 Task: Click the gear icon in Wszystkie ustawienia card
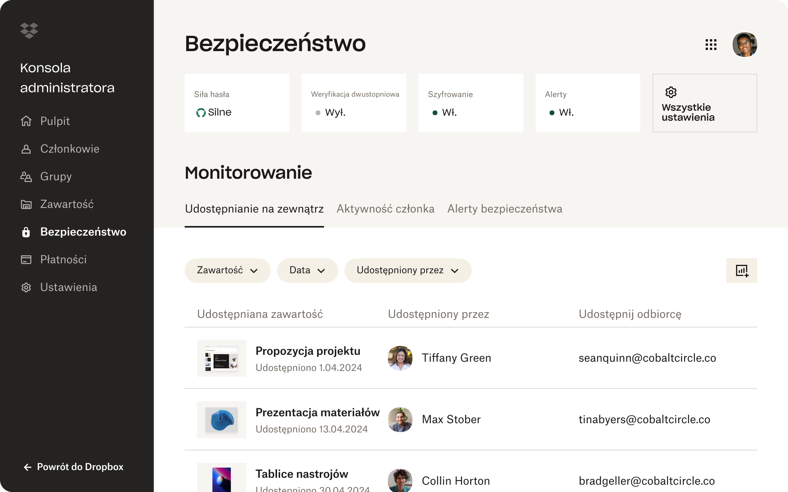coord(671,92)
